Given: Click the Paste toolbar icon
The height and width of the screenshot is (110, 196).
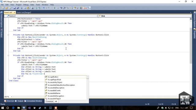Looking at the screenshot, I should [x=28, y=8].
